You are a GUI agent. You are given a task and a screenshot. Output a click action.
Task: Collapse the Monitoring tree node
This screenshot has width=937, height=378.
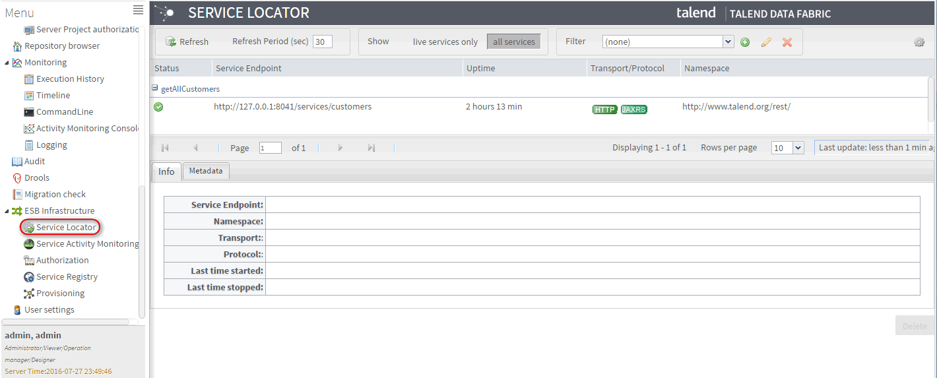[x=7, y=63]
